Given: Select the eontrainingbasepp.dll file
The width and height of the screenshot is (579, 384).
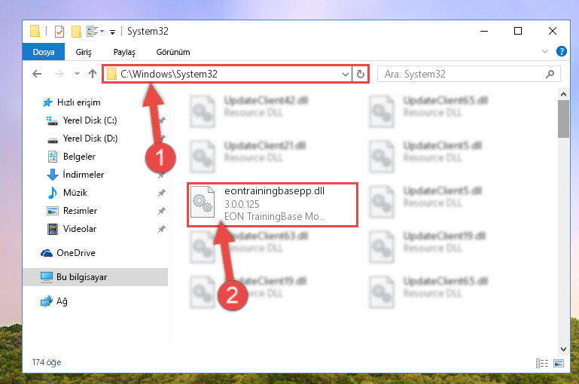Looking at the screenshot, I should [x=273, y=205].
